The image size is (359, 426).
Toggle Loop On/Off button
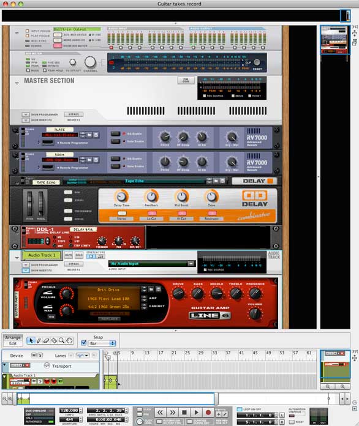240,409
